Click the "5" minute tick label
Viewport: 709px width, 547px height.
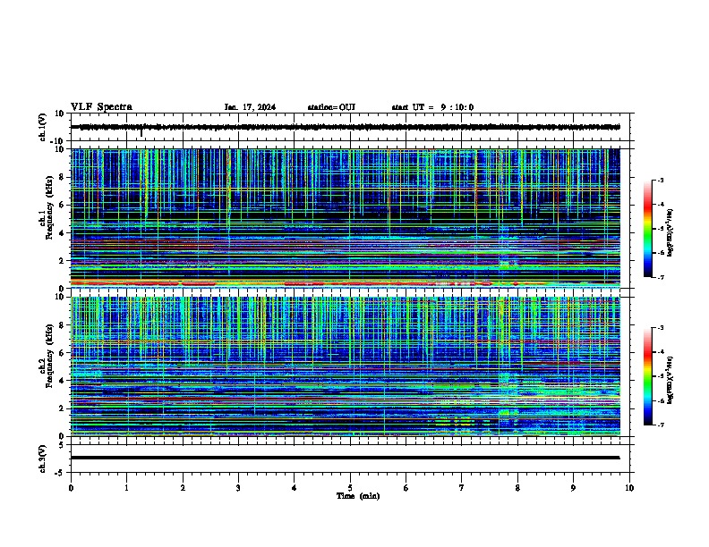350,488
